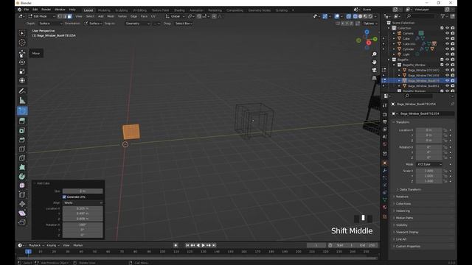Select the Smooth tool
This screenshot has height=265, width=472.
click(x=22, y=185)
